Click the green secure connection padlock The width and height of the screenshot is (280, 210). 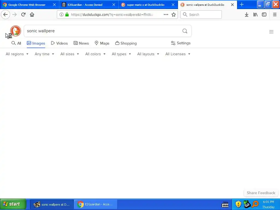tap(67, 14)
